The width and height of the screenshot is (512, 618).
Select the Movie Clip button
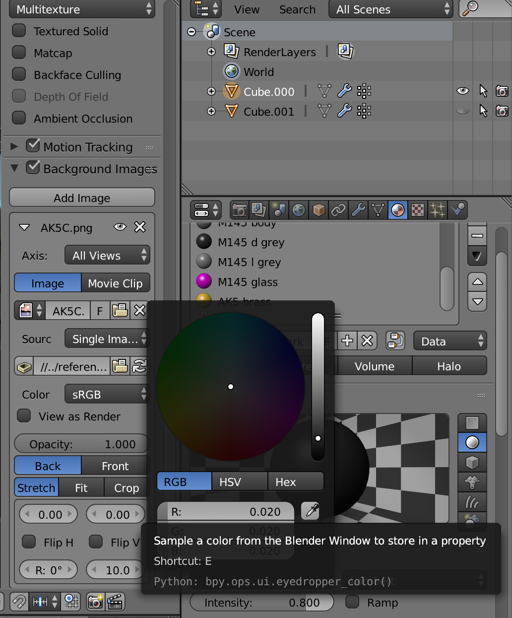(115, 283)
